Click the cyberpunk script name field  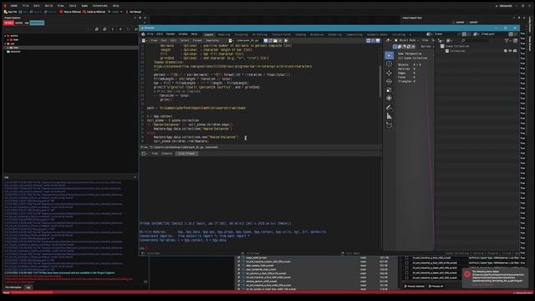[x=248, y=41]
